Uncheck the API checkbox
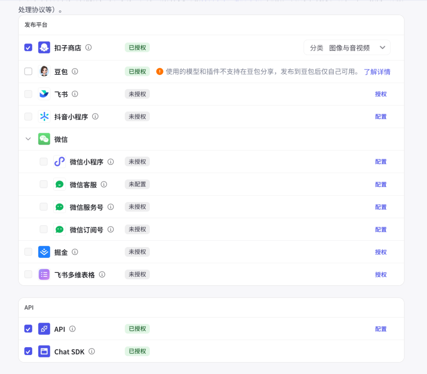 [x=28, y=329]
